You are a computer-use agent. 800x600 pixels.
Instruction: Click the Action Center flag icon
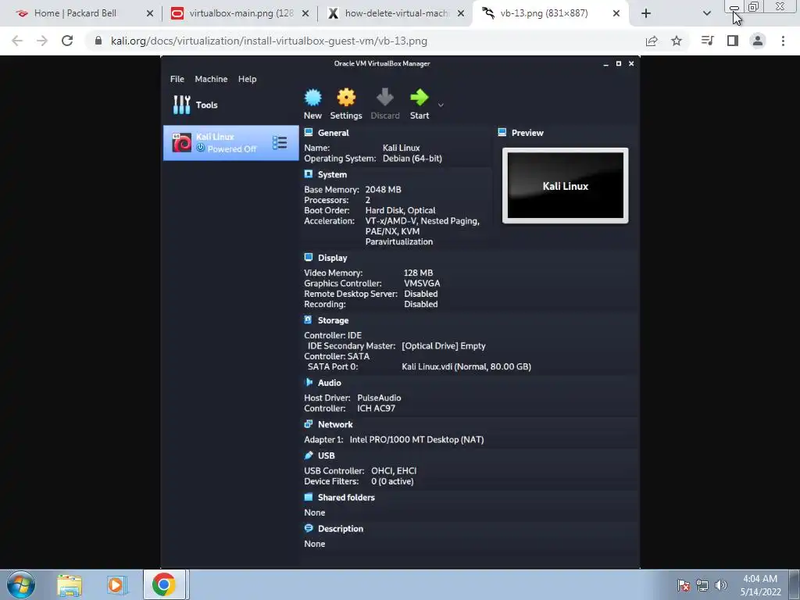click(684, 585)
